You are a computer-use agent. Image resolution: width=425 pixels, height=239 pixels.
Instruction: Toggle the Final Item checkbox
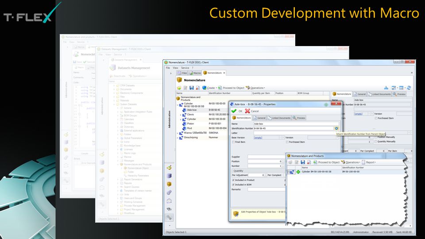(x=233, y=142)
